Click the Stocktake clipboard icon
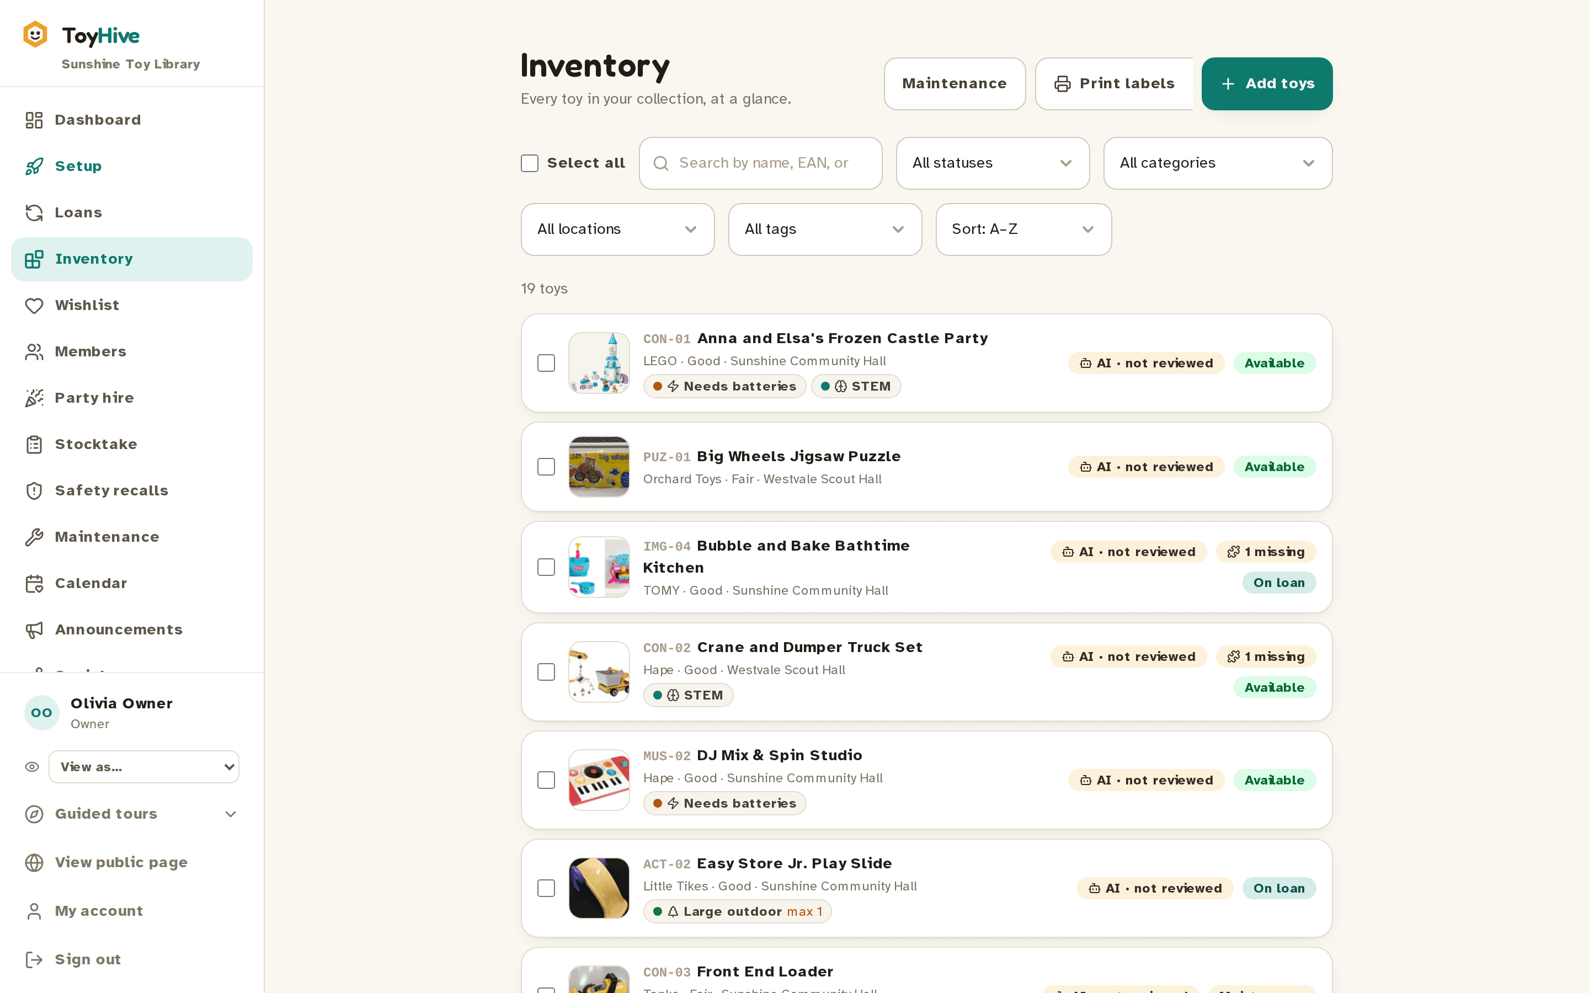The image size is (1589, 993). (34, 445)
